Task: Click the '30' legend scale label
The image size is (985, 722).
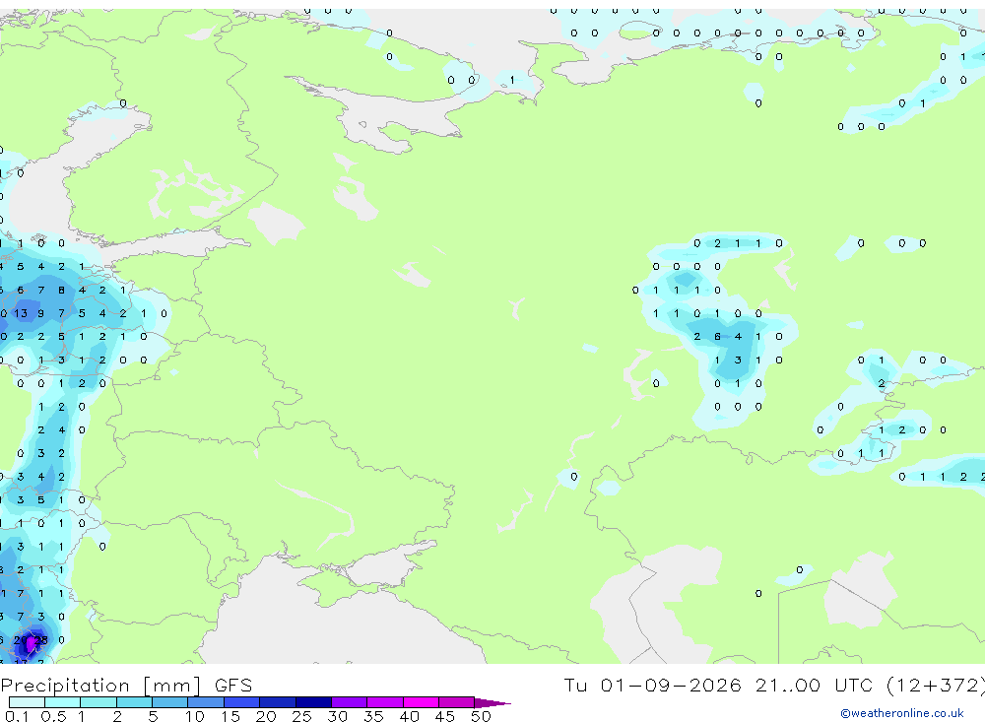Action: coord(337,716)
